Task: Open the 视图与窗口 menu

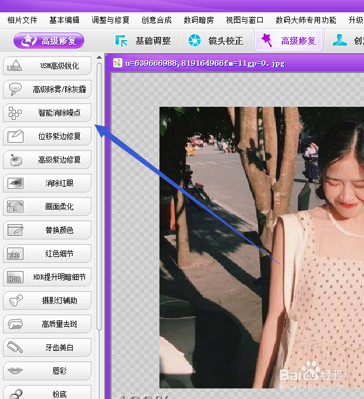Action: click(x=244, y=20)
